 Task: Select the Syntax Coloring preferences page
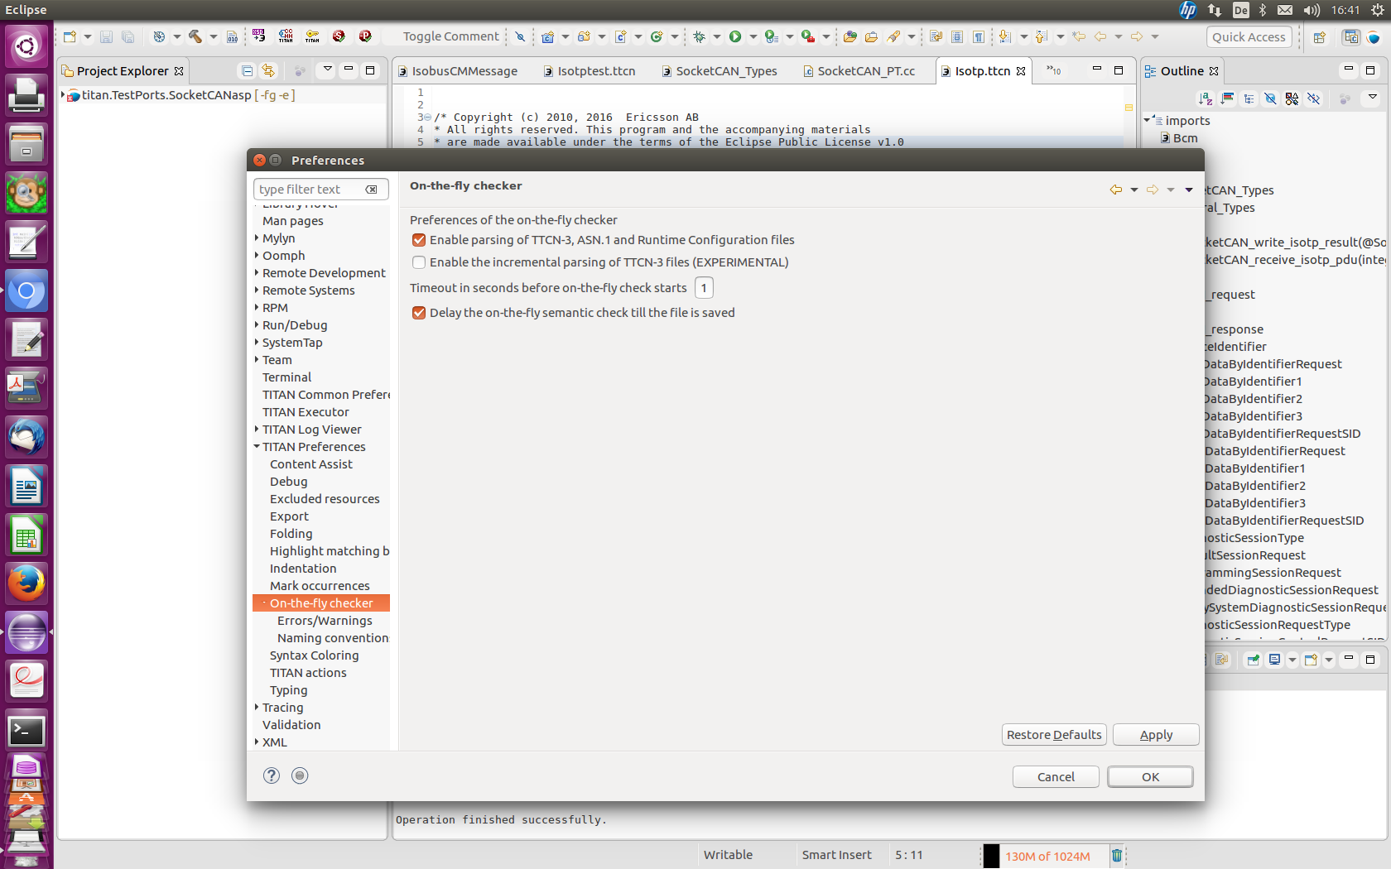tap(314, 655)
